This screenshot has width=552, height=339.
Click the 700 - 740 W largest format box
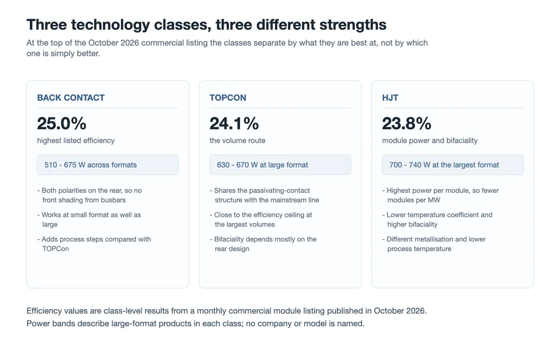[453, 165]
